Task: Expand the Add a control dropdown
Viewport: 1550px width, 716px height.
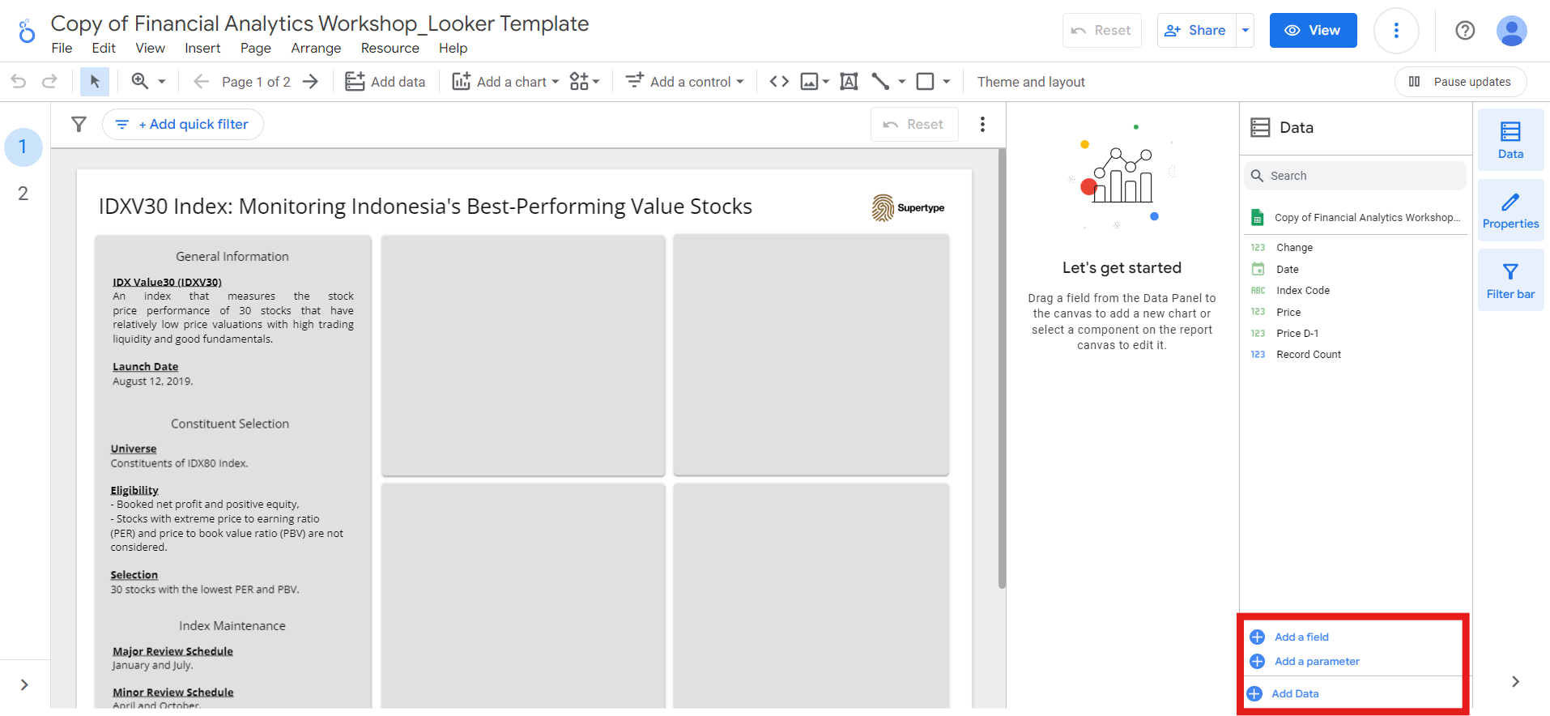Action: click(x=684, y=81)
